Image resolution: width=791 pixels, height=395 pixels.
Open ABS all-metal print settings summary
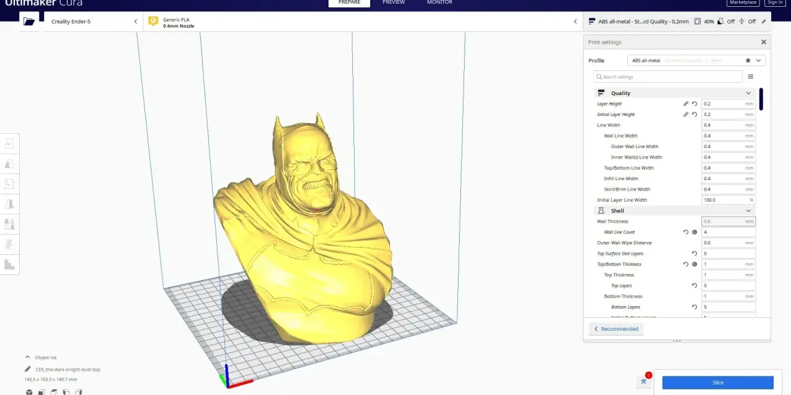(x=677, y=21)
